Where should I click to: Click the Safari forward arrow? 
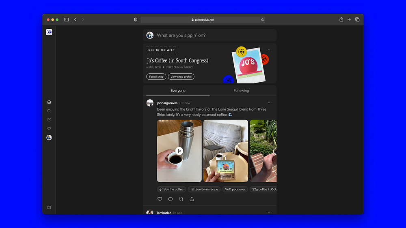[x=83, y=19]
